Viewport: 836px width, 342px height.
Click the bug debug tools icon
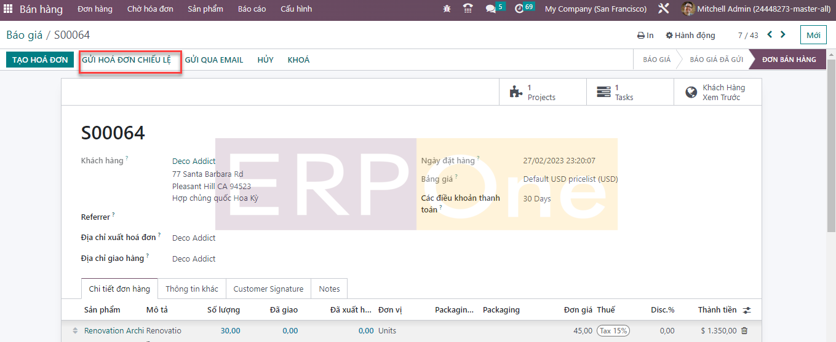[x=447, y=9]
